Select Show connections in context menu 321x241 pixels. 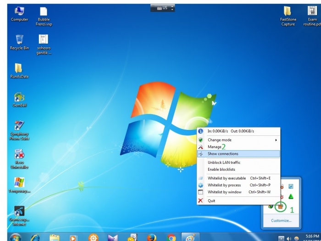(223, 154)
